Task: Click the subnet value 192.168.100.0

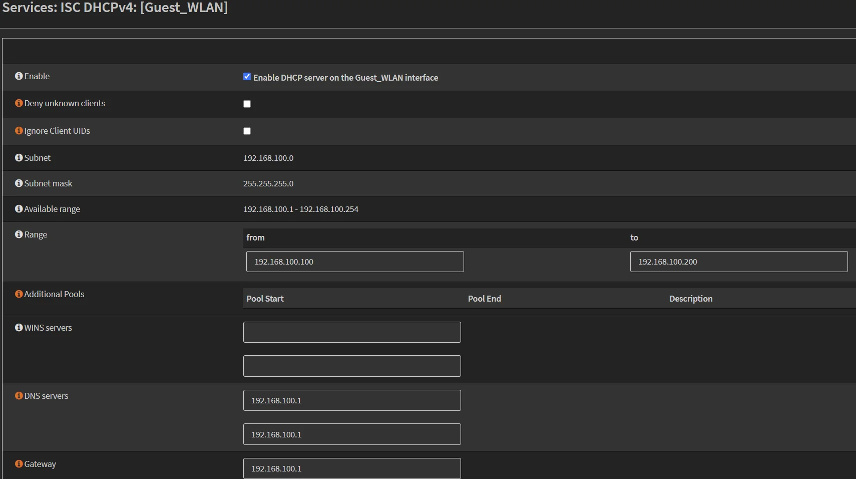Action: tap(268, 158)
